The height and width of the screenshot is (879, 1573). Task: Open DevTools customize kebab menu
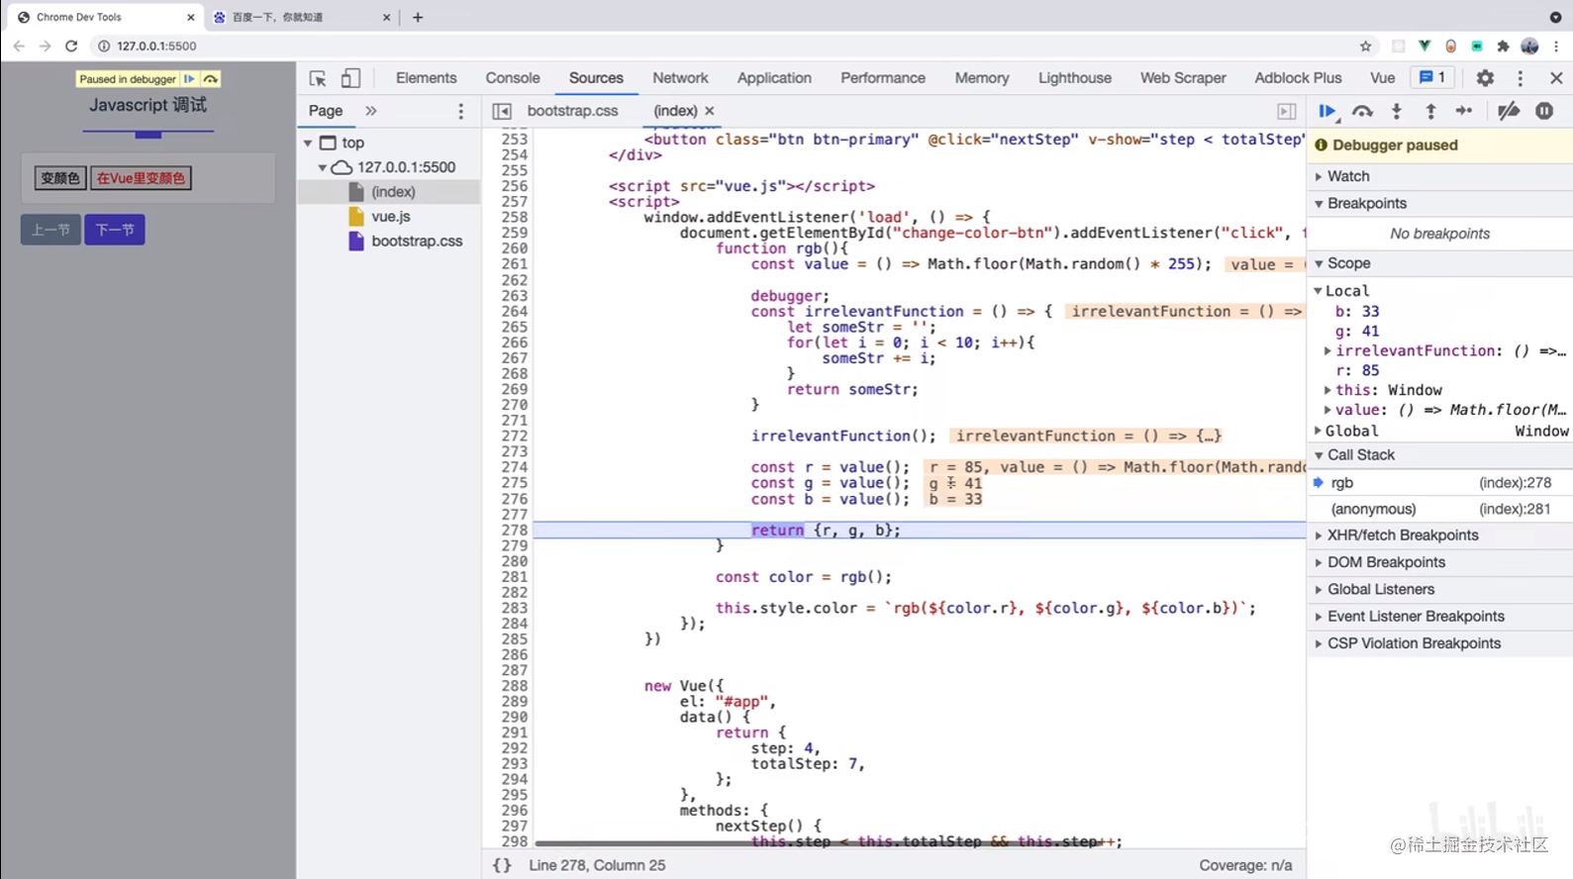pos(1521,78)
